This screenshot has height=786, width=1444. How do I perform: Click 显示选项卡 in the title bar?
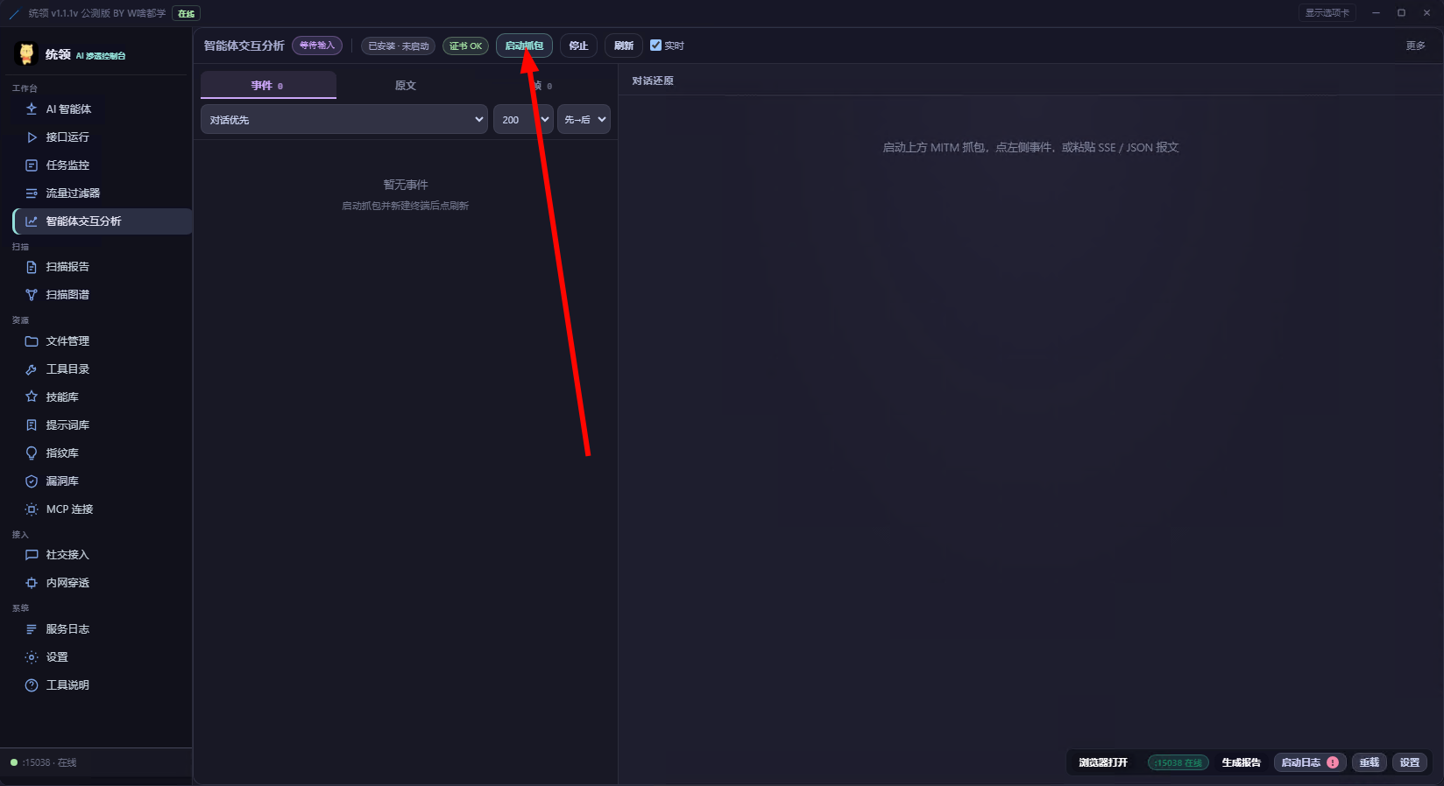(1327, 13)
